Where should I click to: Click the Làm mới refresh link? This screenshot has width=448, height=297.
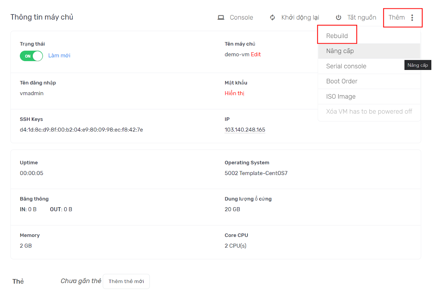click(59, 56)
